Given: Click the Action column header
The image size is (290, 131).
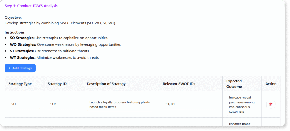Looking at the screenshot, I should point(271,84).
